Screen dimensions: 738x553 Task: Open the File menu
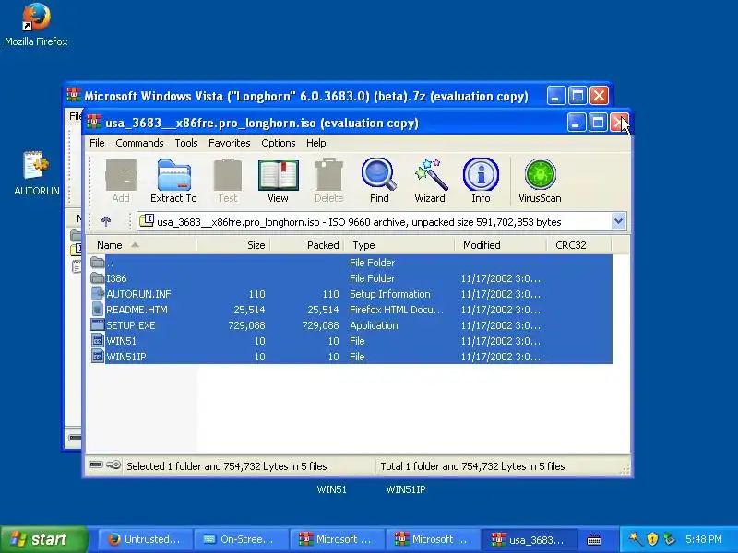[97, 143]
